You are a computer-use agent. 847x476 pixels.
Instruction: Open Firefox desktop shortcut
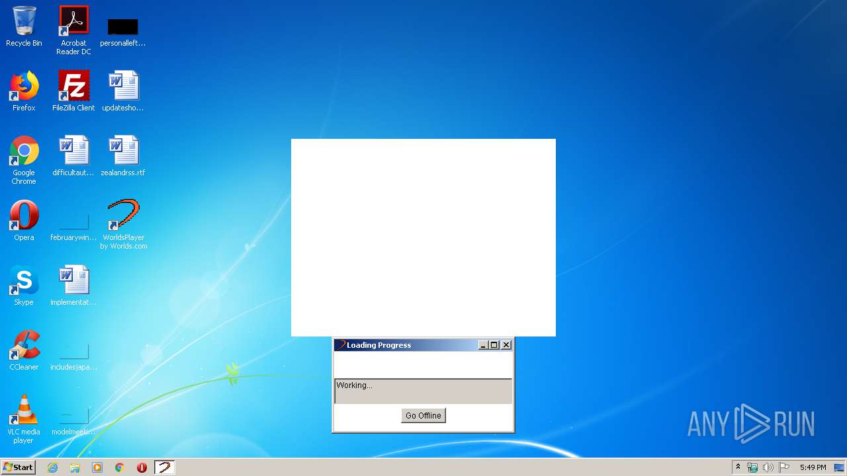[24, 91]
